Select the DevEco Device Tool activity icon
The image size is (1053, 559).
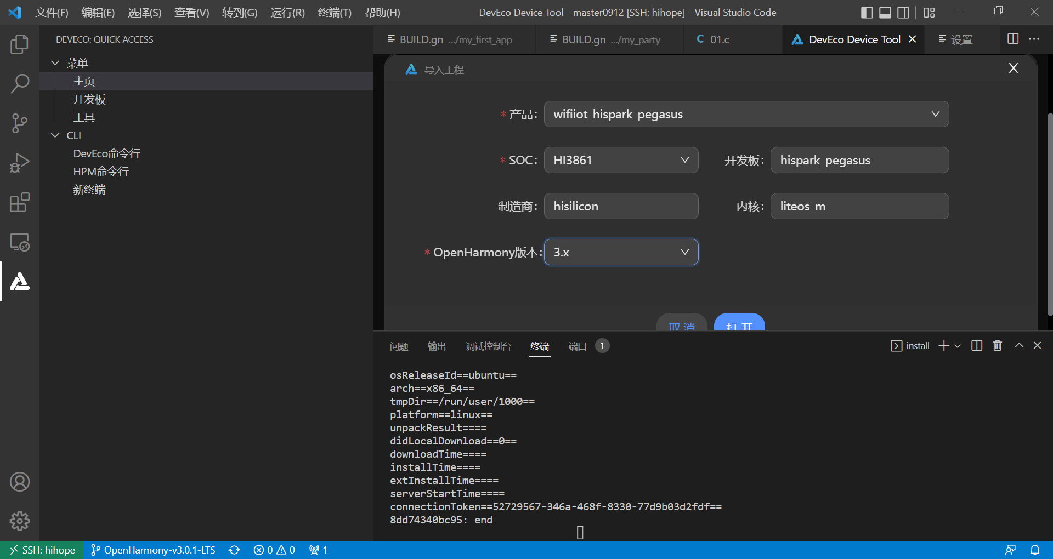coord(20,281)
